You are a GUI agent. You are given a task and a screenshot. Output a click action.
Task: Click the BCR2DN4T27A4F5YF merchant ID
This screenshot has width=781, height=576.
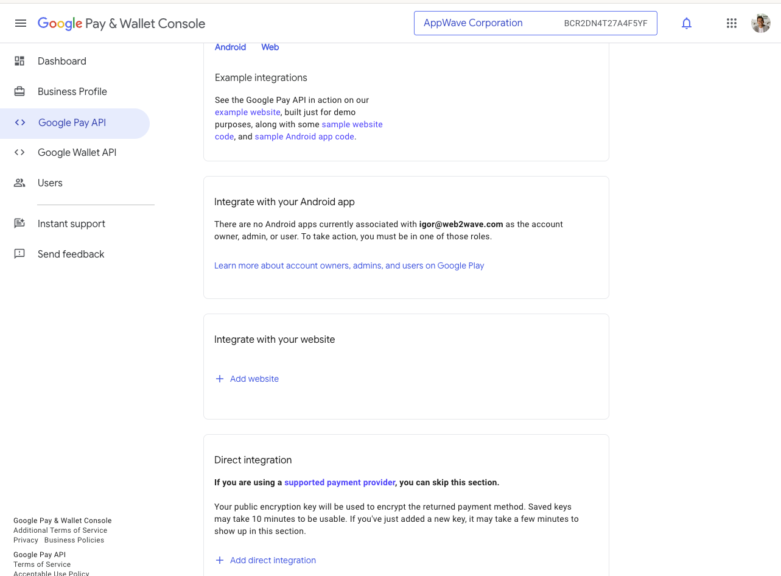point(606,23)
